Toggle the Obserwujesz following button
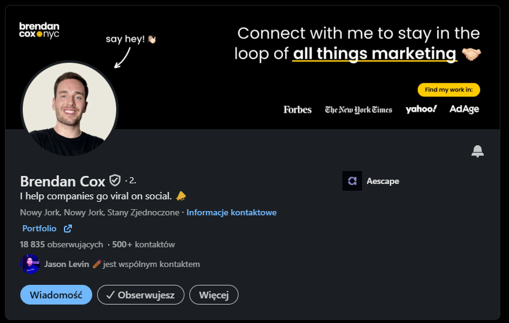 [141, 295]
